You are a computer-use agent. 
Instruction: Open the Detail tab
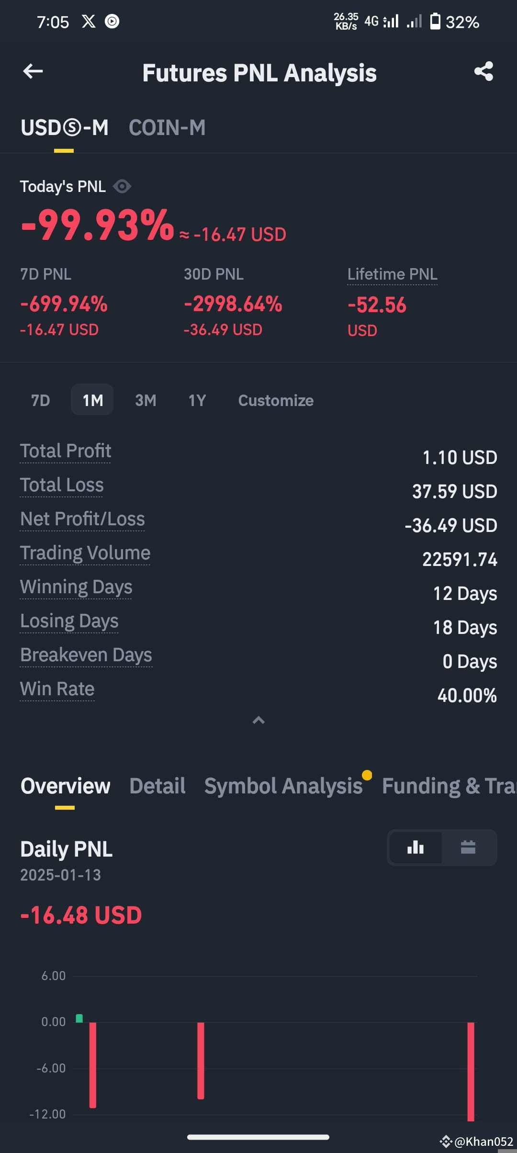[157, 786]
